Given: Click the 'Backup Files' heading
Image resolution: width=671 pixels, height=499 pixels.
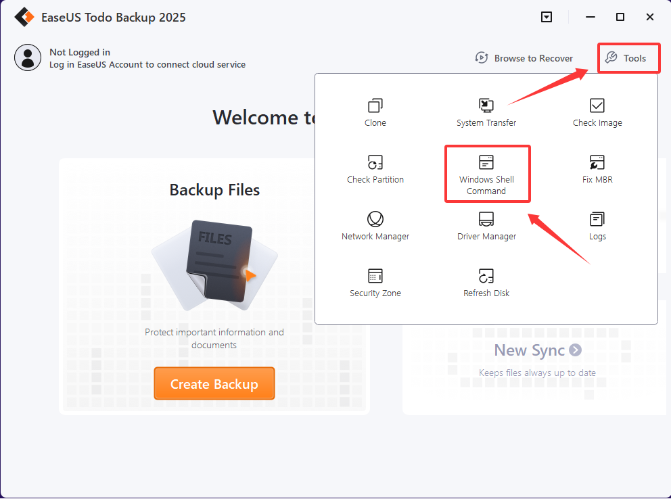Looking at the screenshot, I should 214,190.
